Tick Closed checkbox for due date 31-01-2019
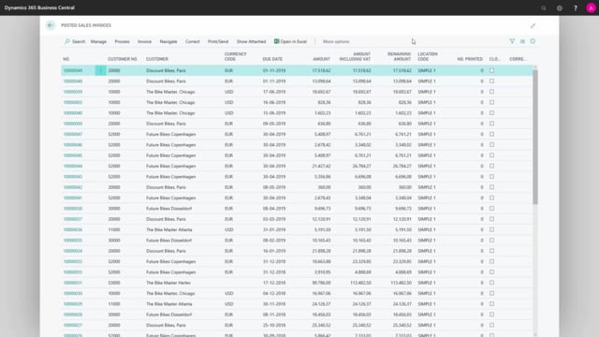The image size is (599, 337). 491,229
